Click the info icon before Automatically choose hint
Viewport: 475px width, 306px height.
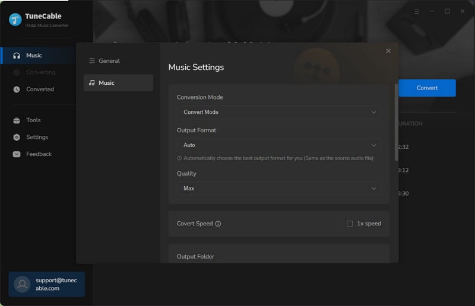point(179,158)
